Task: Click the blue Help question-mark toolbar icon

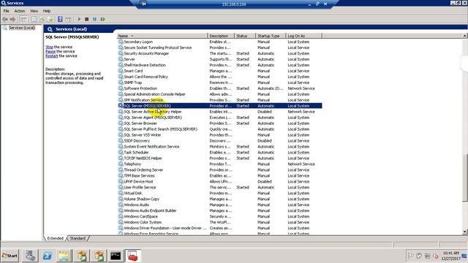Action: pos(60,20)
